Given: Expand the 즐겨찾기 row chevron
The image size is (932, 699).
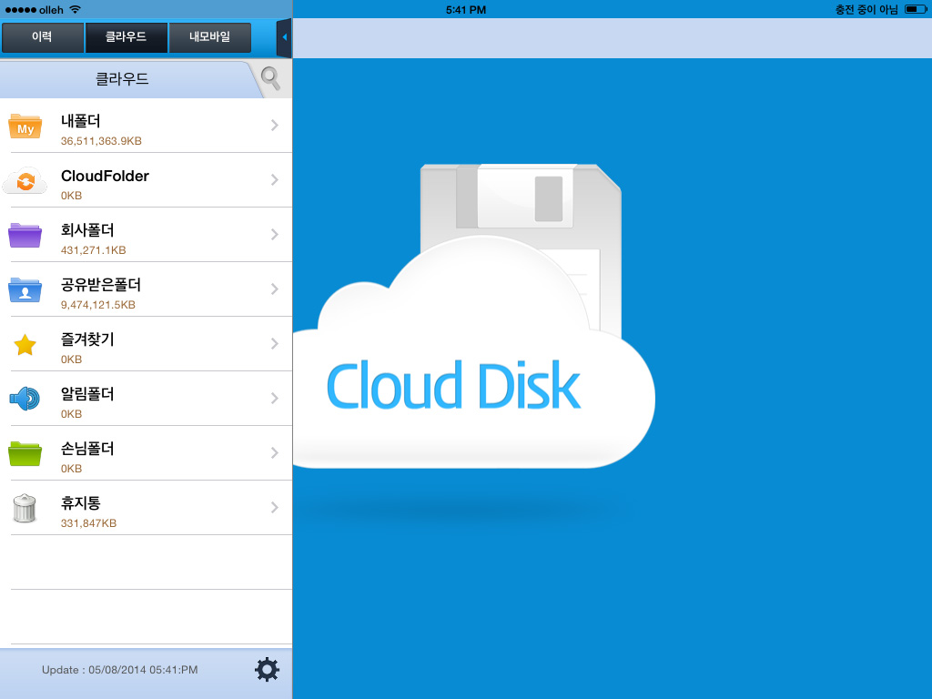Looking at the screenshot, I should (x=275, y=343).
